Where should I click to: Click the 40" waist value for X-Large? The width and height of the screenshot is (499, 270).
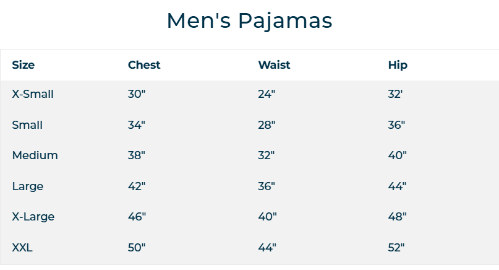coord(267,217)
